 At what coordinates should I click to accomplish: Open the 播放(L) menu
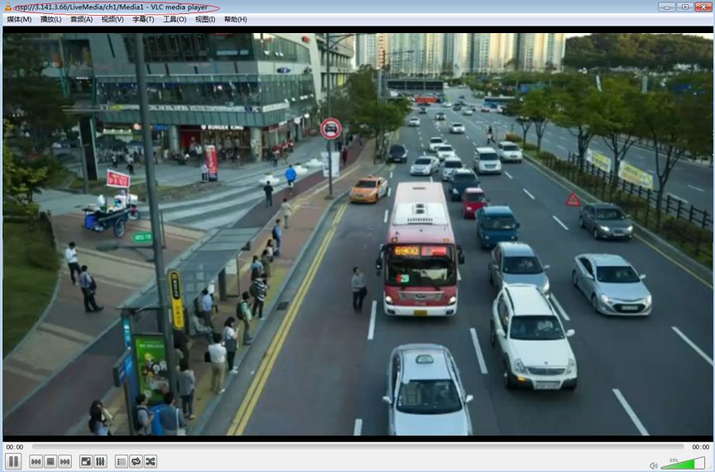click(x=50, y=19)
